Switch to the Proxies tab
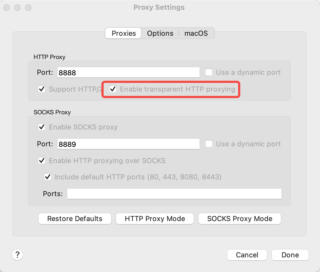320x272 pixels. click(x=124, y=33)
